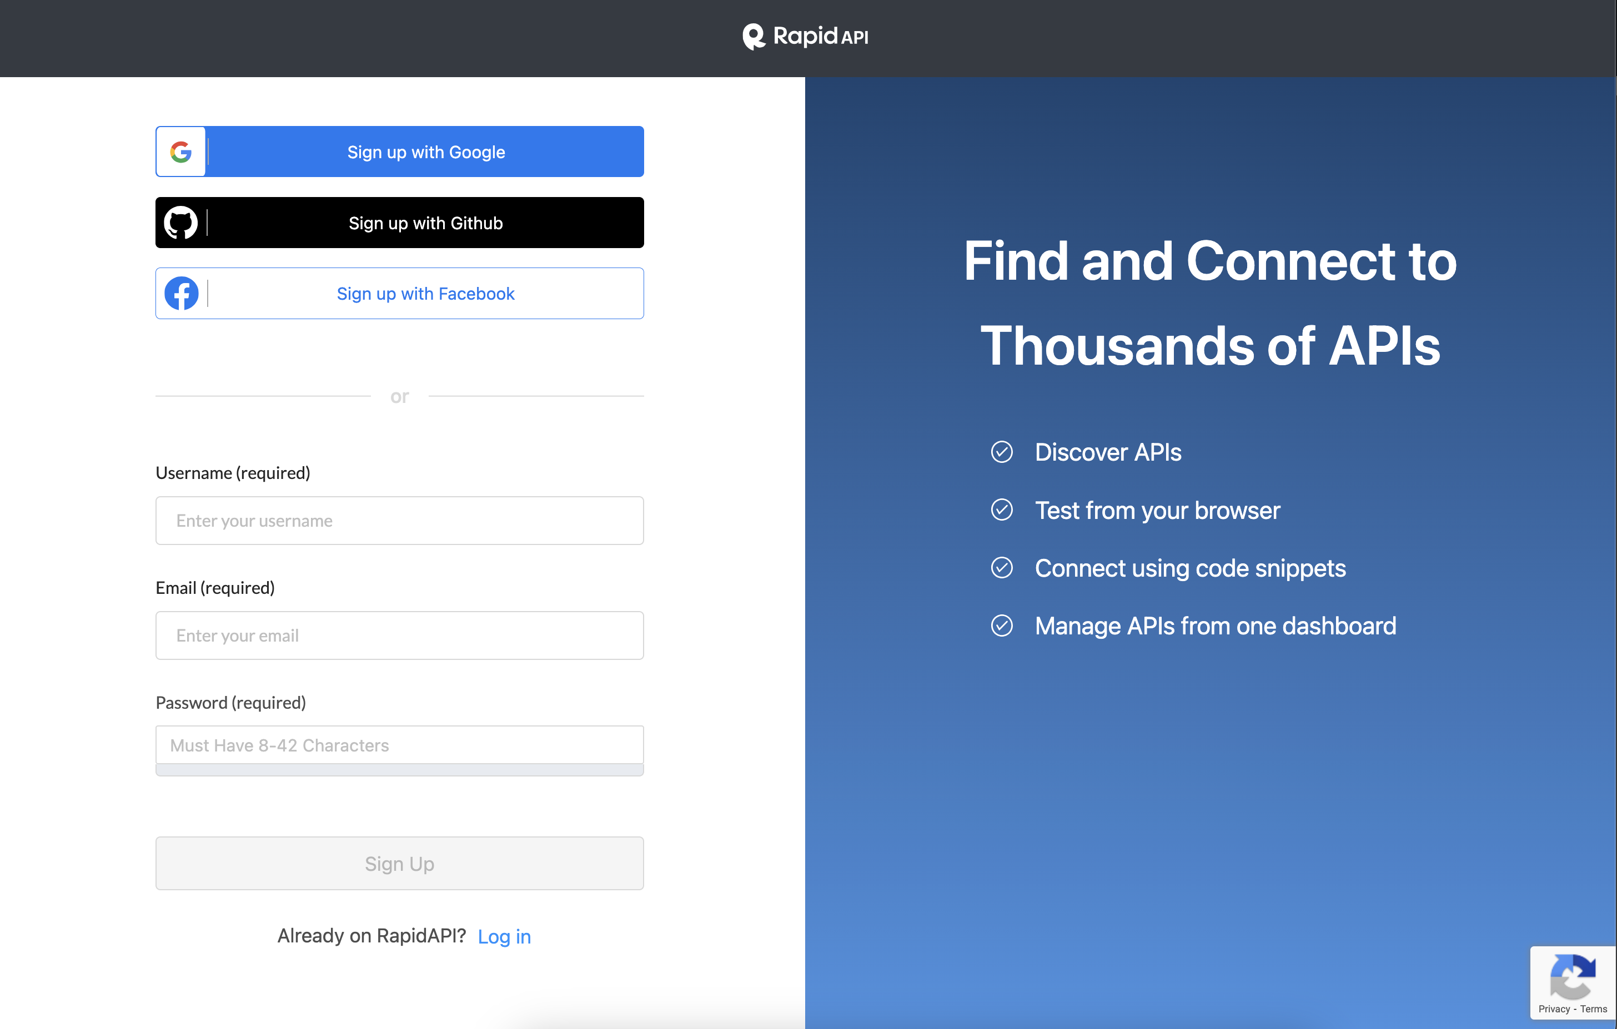The height and width of the screenshot is (1029, 1617).
Task: Click the Facebook logo icon
Action: pyautogui.click(x=182, y=294)
